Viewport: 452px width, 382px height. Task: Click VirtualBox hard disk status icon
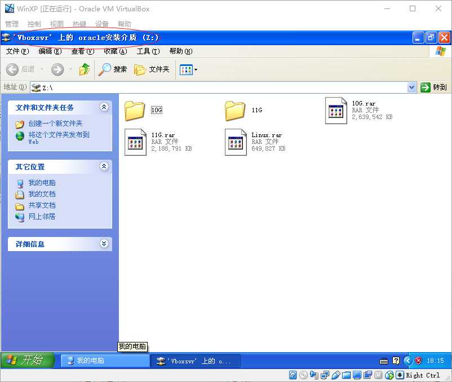pos(293,375)
